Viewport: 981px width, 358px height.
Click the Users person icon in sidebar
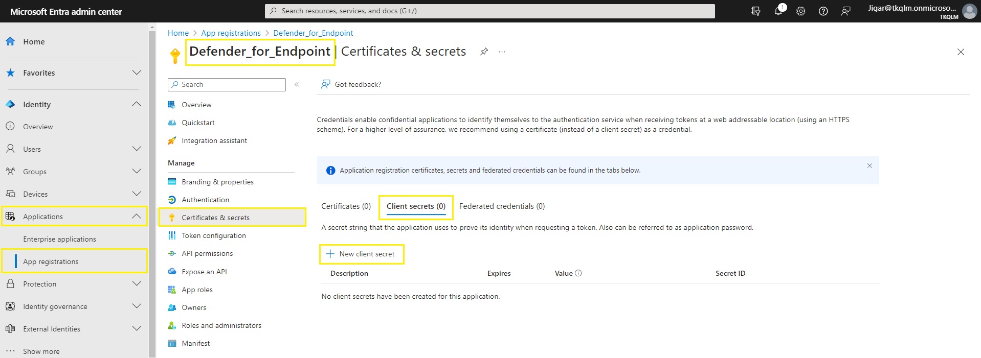tap(10, 149)
